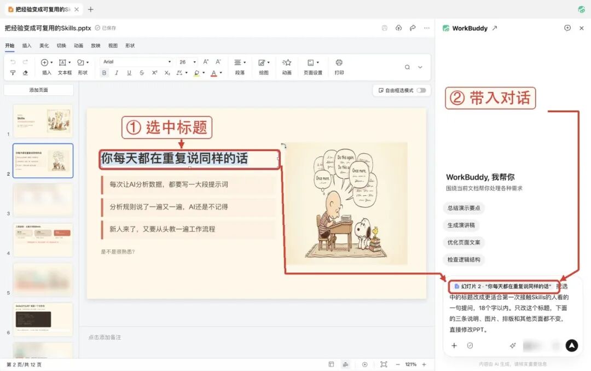Click the undo arrow icon

pyautogui.click(x=13, y=62)
